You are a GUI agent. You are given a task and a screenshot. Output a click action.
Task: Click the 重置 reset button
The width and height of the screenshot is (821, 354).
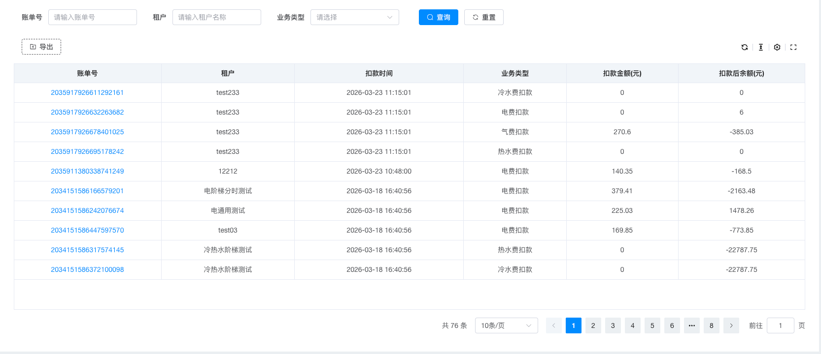pos(484,17)
